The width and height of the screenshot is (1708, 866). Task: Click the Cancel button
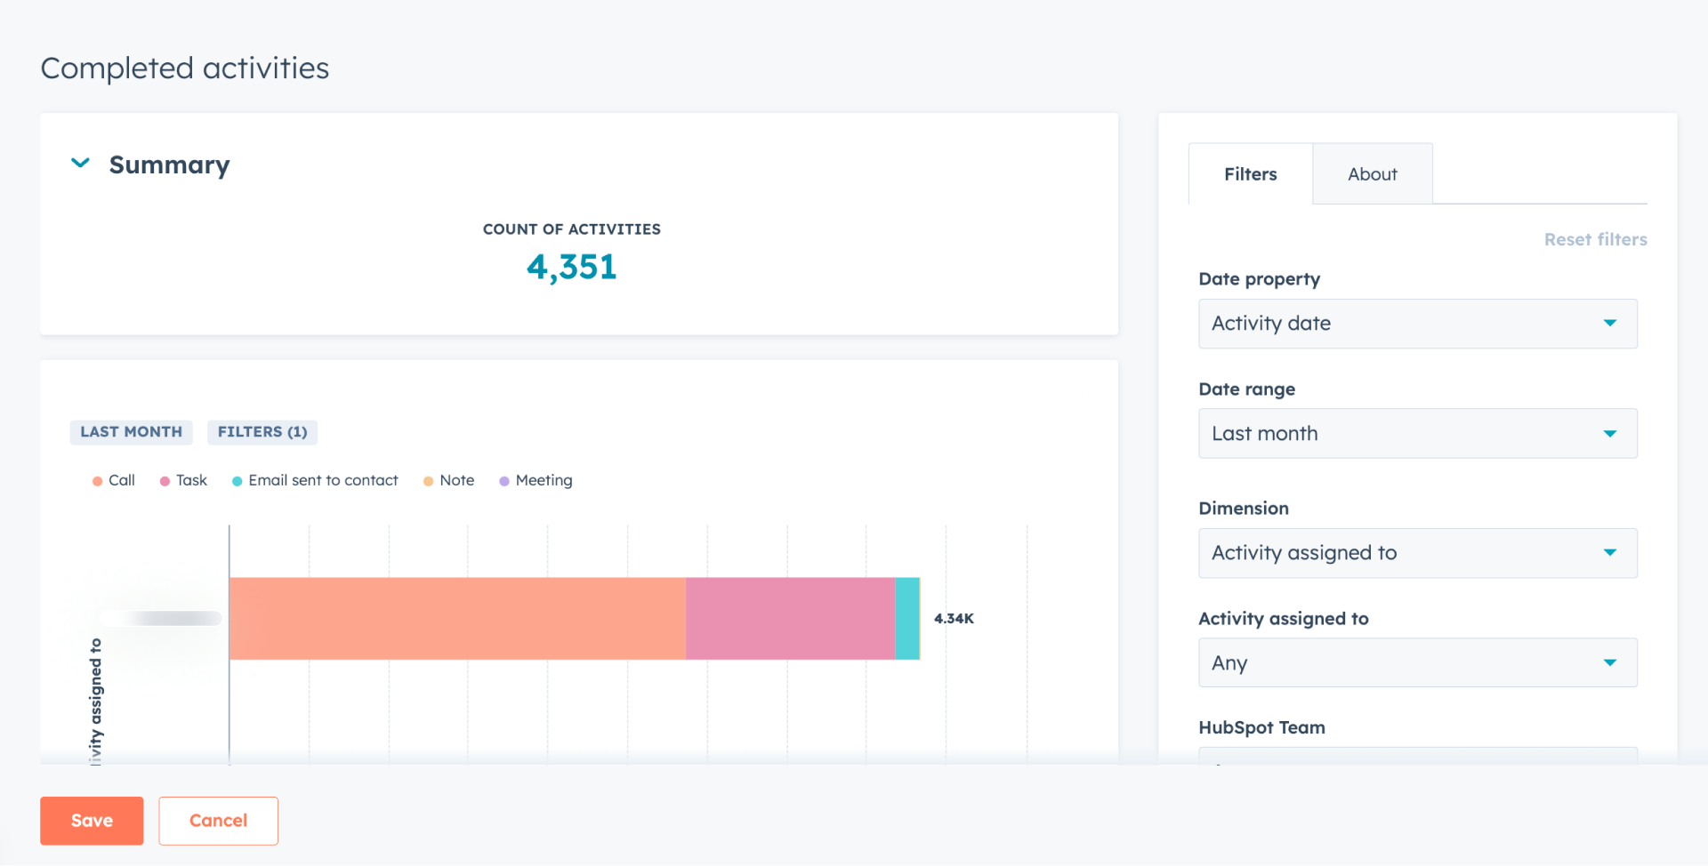(x=217, y=820)
